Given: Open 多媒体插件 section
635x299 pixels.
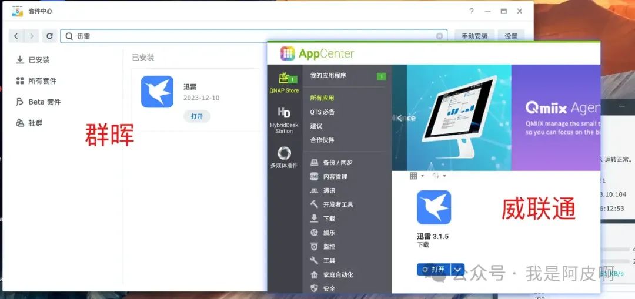Looking at the screenshot, I should pyautogui.click(x=285, y=157).
